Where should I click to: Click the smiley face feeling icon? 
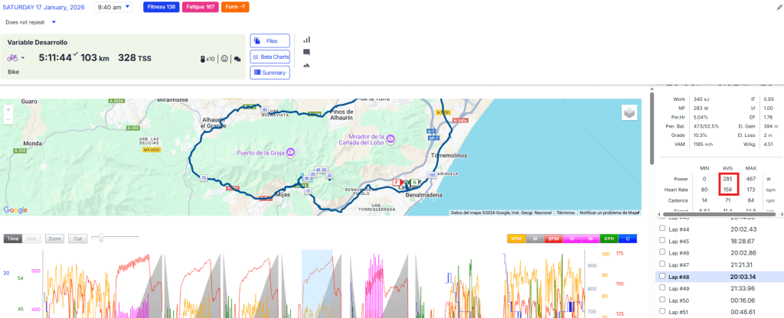pos(225,58)
